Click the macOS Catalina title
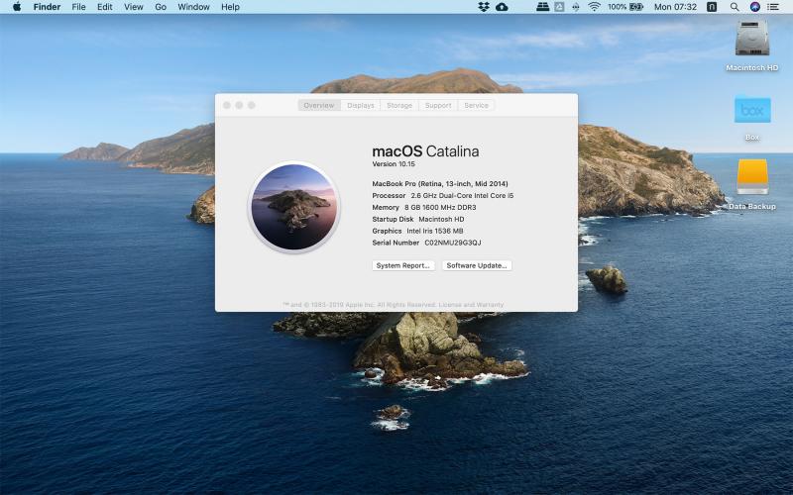793x495 pixels. [x=425, y=151]
